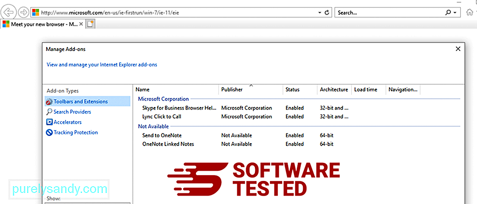Click the Toolbars and Extensions gear icon

coord(49,102)
